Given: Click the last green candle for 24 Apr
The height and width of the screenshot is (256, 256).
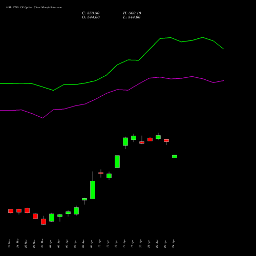Looking at the screenshot, I should [x=175, y=157].
